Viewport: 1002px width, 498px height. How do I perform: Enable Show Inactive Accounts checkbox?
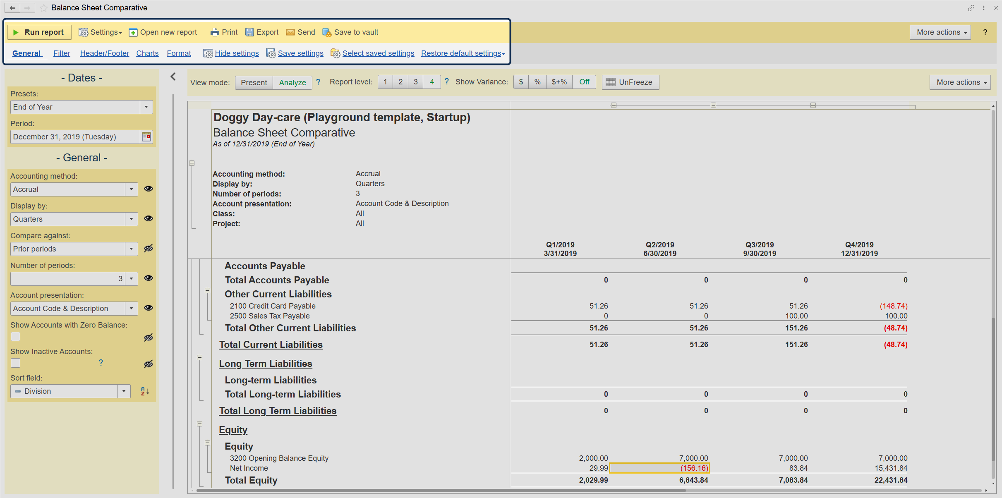click(x=16, y=363)
